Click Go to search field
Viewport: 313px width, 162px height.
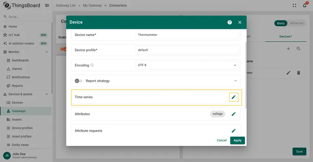point(25,17)
